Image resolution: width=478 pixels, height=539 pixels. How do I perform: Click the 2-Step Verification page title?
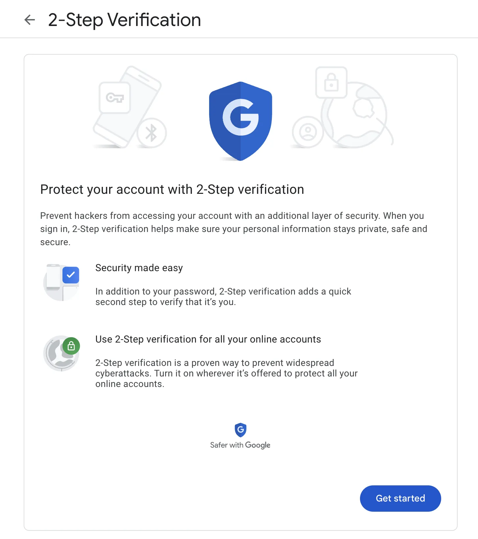(x=124, y=20)
